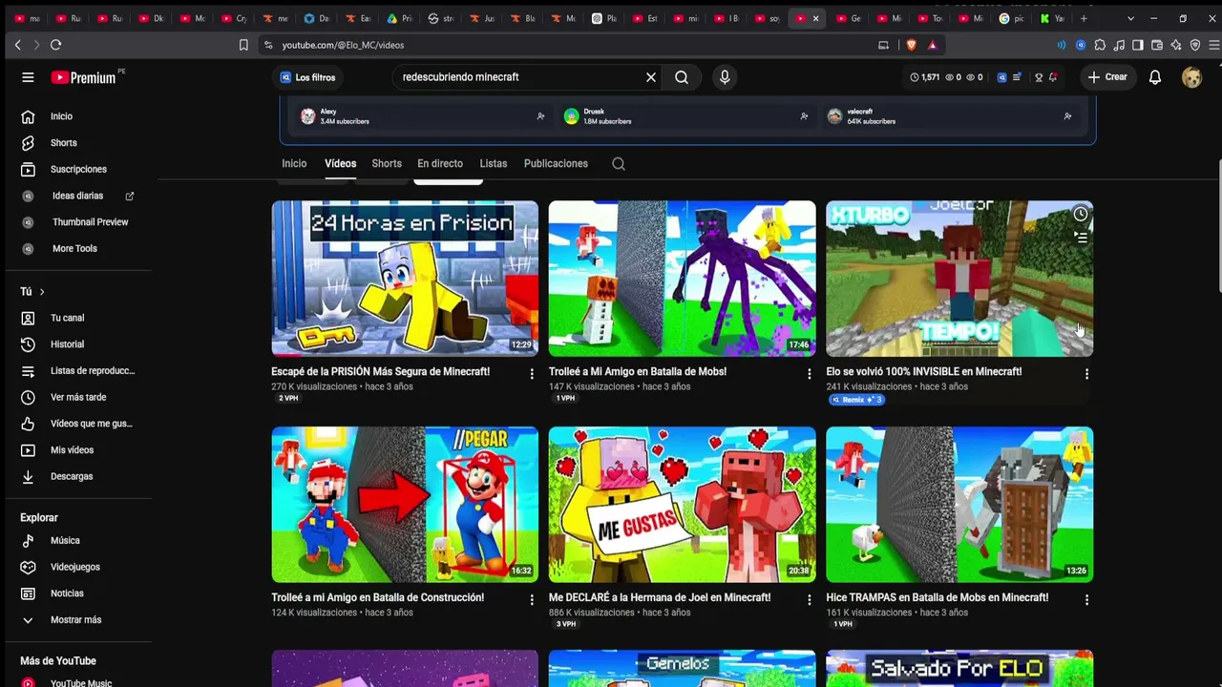Open Shorts in the left sidebar
The image size is (1222, 687).
(77, 143)
